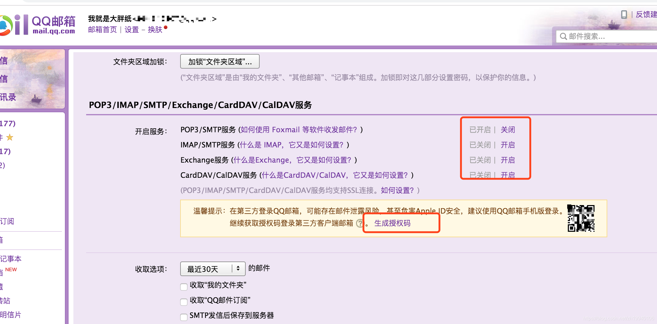Open 换肤 link

point(155,29)
